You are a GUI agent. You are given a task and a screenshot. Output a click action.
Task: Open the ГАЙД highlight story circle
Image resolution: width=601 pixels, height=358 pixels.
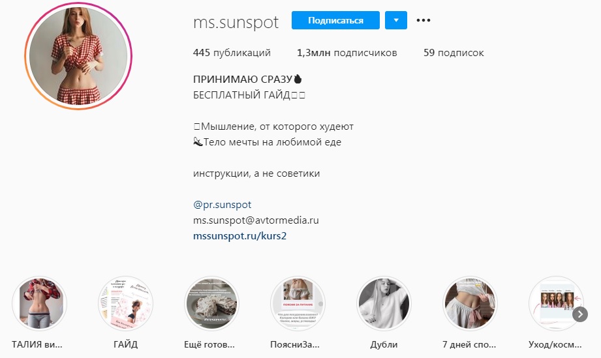point(126,304)
